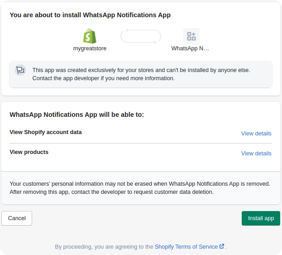This screenshot has height=255, width=282.
Task: Click the WhatsApp Notifications app placeholder icon
Action: point(191,36)
